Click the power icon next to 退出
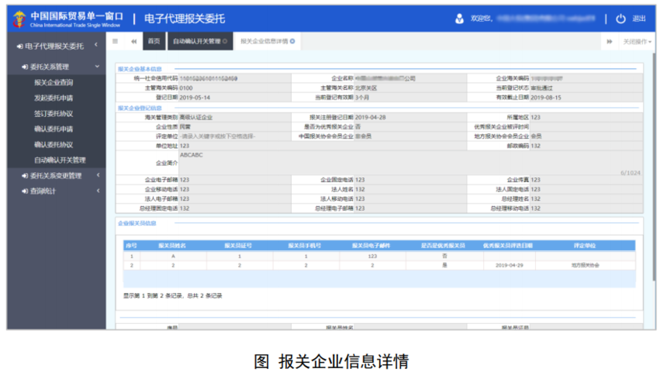The height and width of the screenshot is (386, 667). coord(620,19)
